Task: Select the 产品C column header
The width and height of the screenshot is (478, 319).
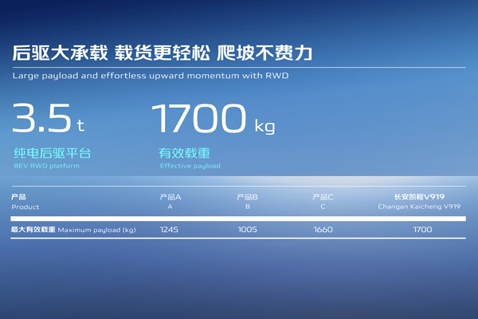Action: click(x=323, y=201)
